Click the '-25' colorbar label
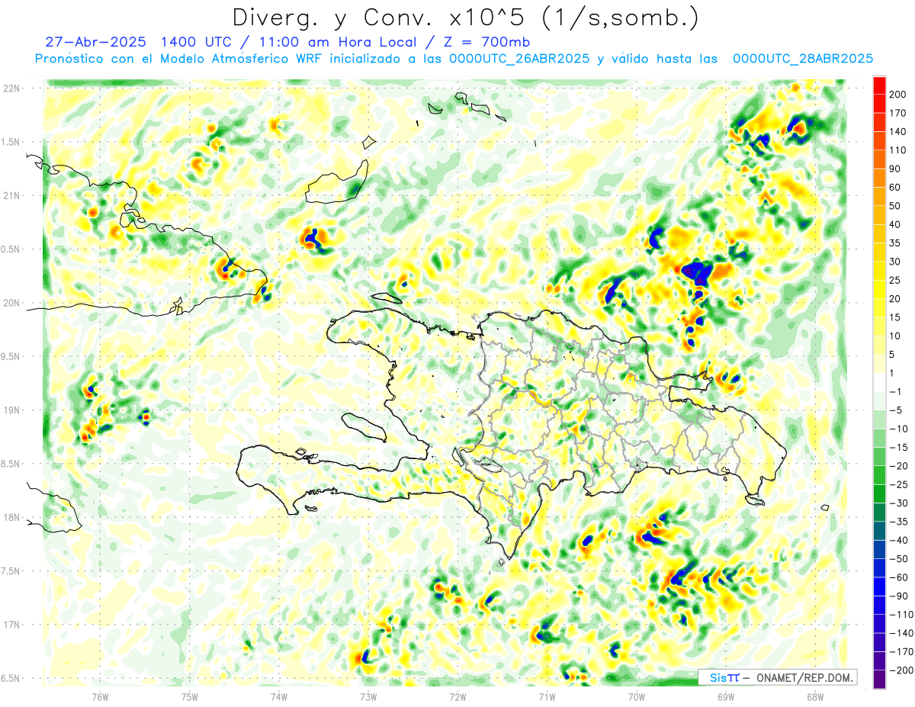 pyautogui.click(x=898, y=485)
